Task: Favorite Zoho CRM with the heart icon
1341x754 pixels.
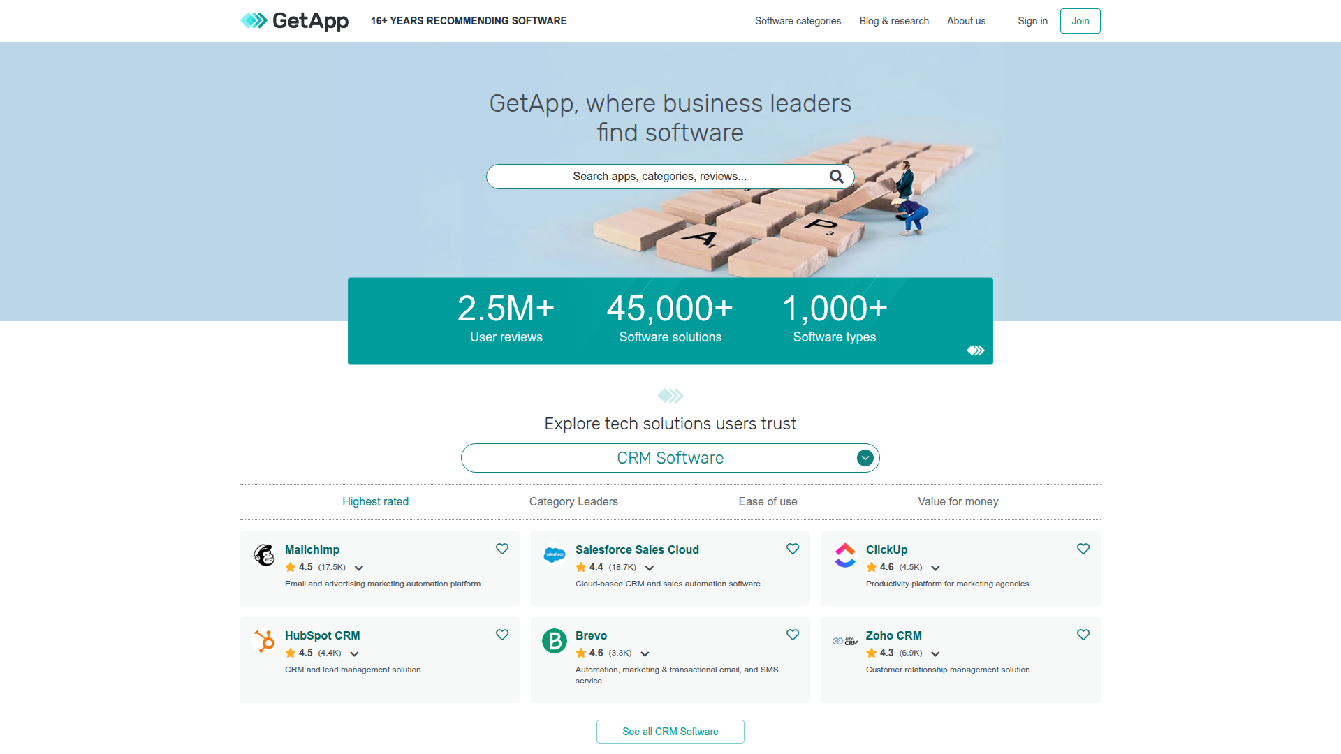Action: point(1083,635)
